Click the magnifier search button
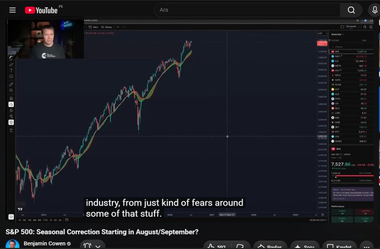380x249 pixels. pos(351,10)
